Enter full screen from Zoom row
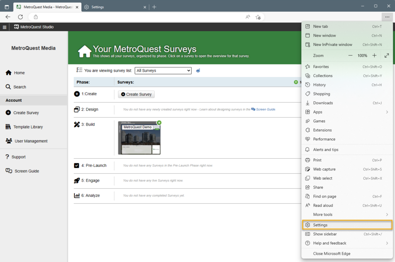This screenshot has width=395, height=262. [x=387, y=55]
